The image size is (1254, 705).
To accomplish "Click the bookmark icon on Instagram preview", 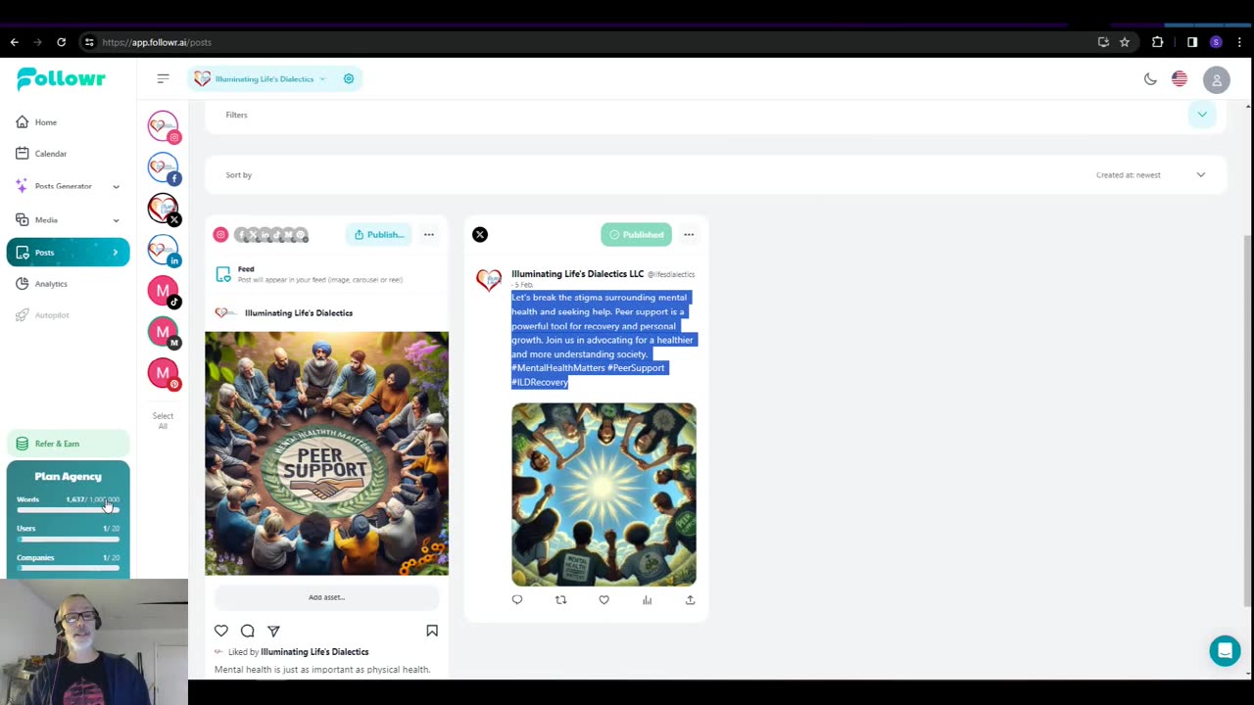I will tap(432, 632).
